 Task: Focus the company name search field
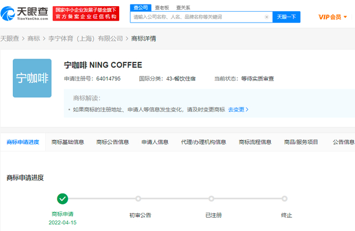(x=197, y=17)
